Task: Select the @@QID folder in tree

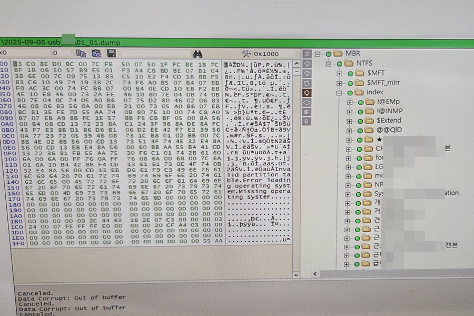Action: pyautogui.click(x=389, y=130)
